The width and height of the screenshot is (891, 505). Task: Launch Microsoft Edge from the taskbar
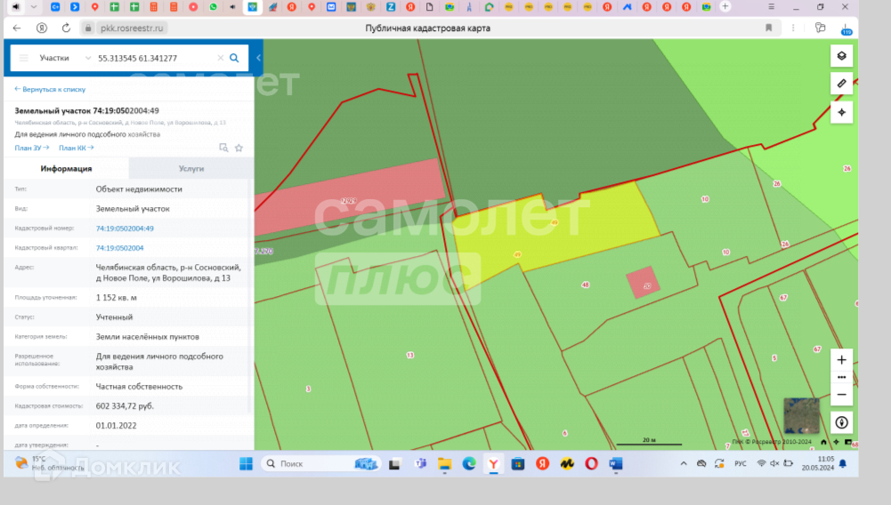point(469,463)
